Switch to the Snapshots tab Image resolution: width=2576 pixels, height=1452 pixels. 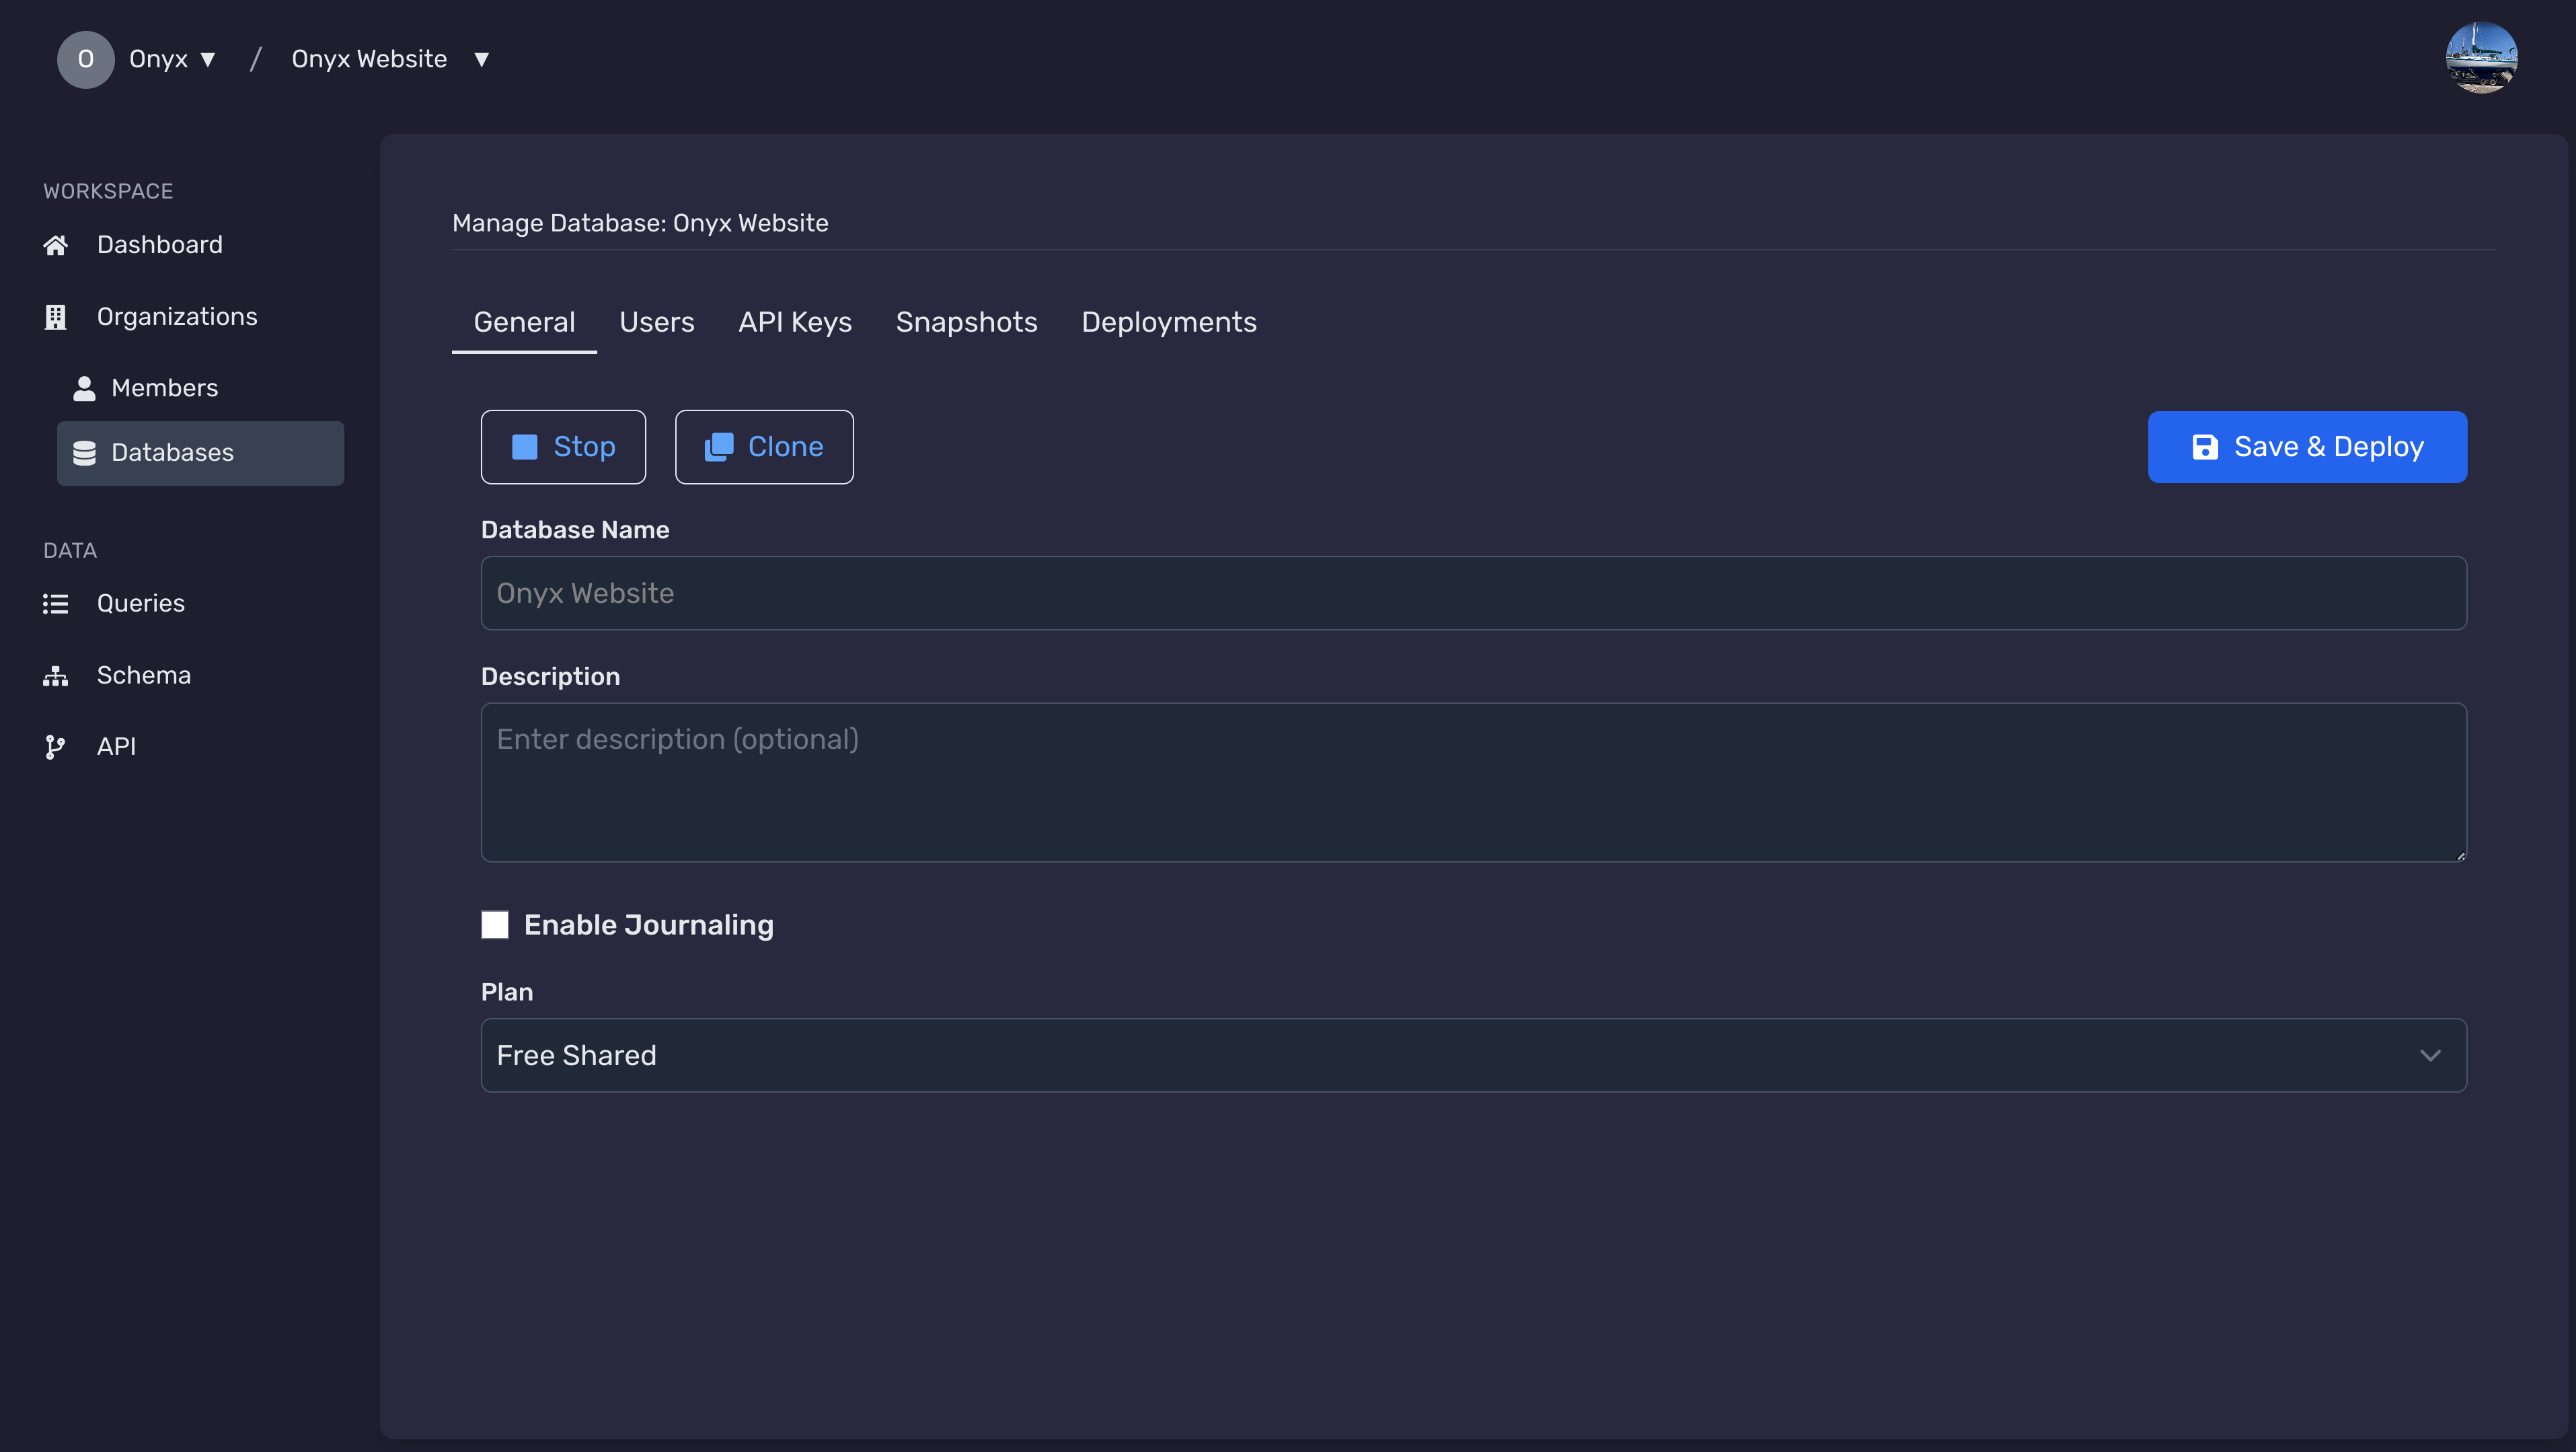(966, 320)
